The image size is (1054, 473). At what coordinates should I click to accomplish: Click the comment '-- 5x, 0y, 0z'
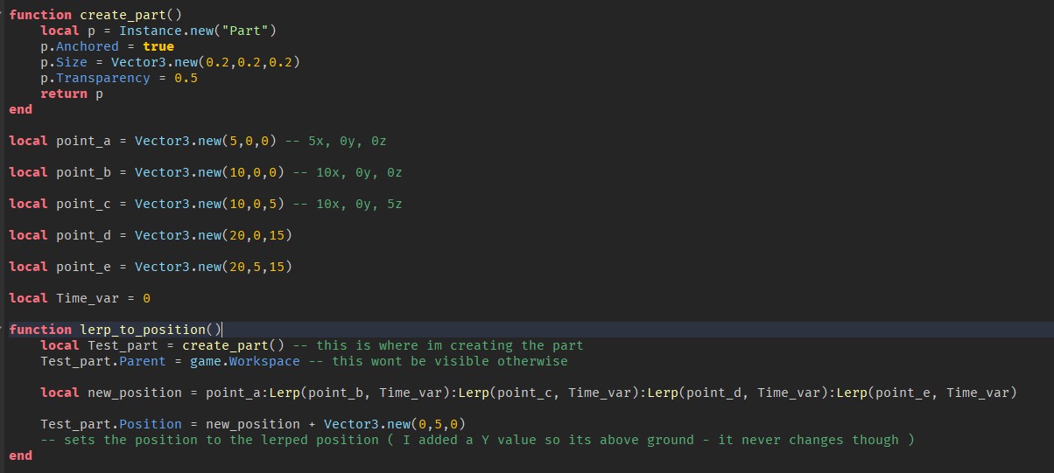pyautogui.click(x=336, y=141)
